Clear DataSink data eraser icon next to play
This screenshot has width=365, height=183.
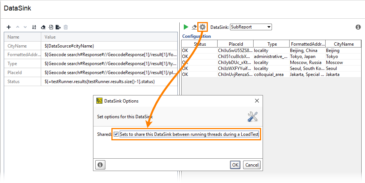tap(194, 27)
